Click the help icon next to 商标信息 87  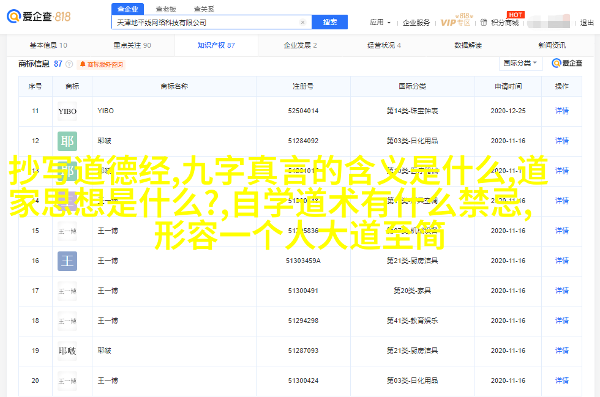tap(69, 64)
